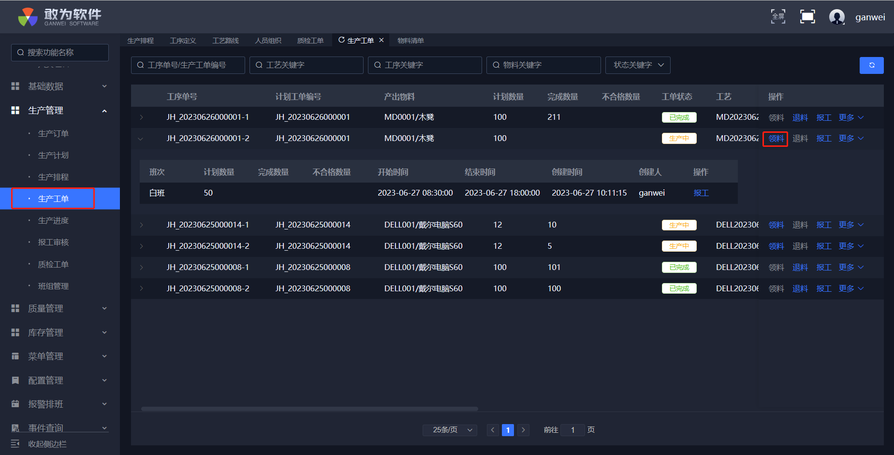Viewport: 894px width, 455px height.
Task: Click 报工 link in the 白班 shift row
Action: coord(701,193)
